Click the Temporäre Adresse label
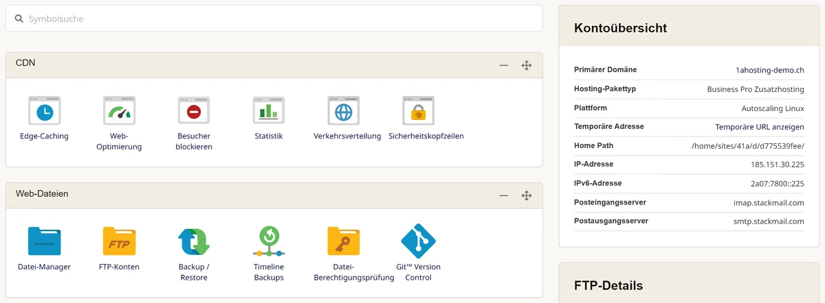The height and width of the screenshot is (303, 825). 609,127
